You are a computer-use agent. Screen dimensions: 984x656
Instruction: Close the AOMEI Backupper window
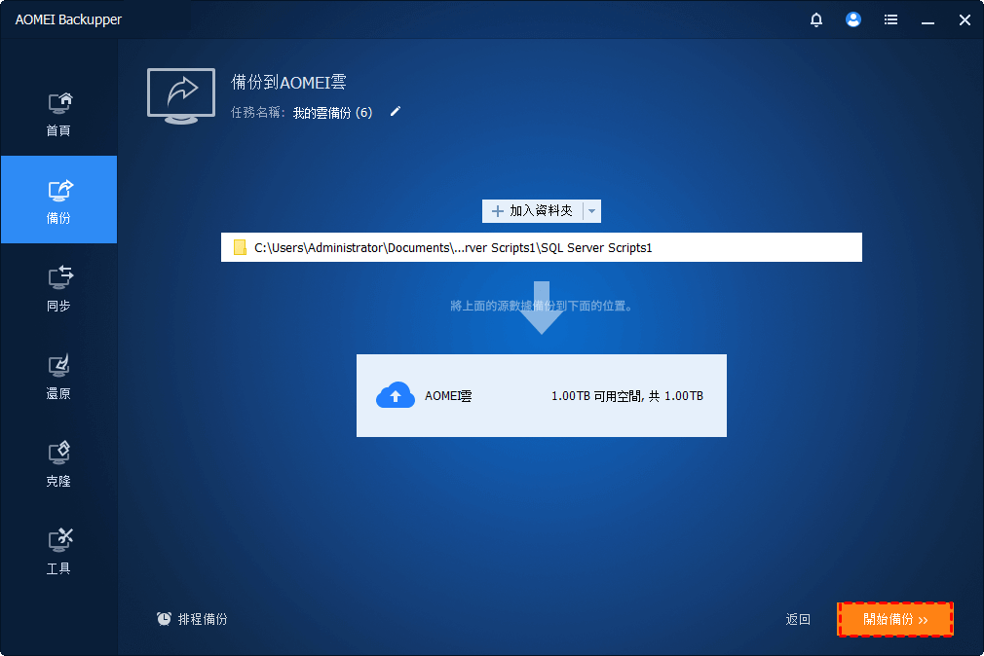tap(965, 20)
